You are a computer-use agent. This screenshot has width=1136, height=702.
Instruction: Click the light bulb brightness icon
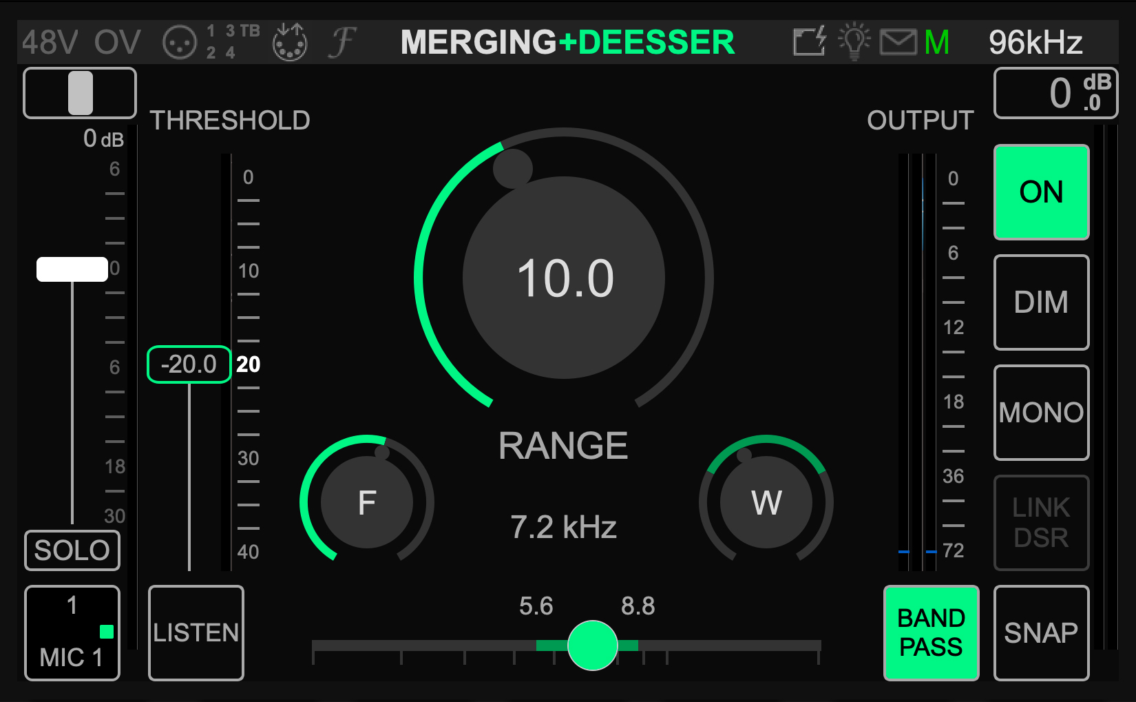coord(854,41)
